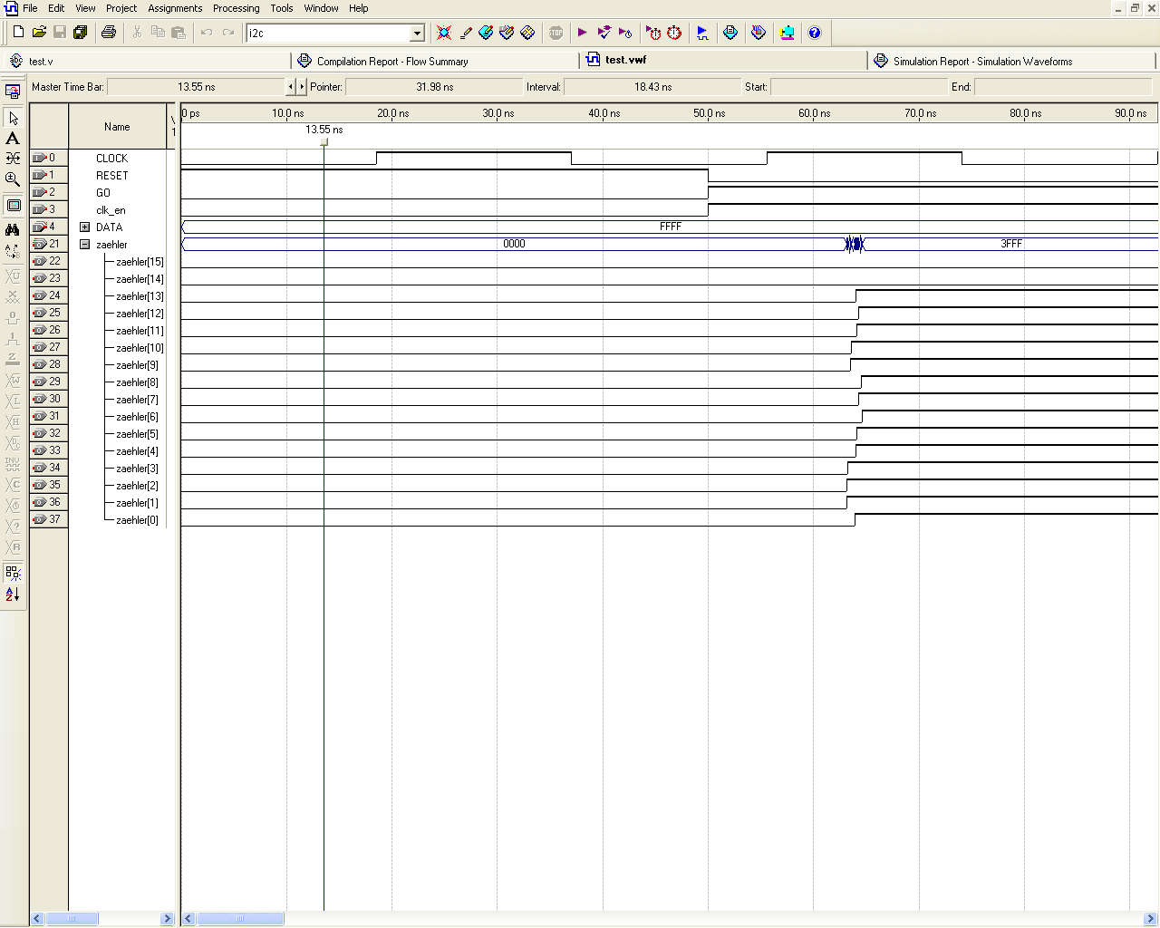Open Find using the binoculars icon
Screen dimensions: 1160x928
[x=13, y=230]
